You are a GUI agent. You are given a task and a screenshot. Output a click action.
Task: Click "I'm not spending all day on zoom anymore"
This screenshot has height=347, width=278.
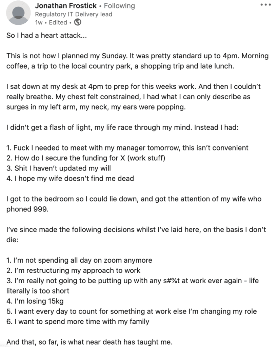[79, 261]
